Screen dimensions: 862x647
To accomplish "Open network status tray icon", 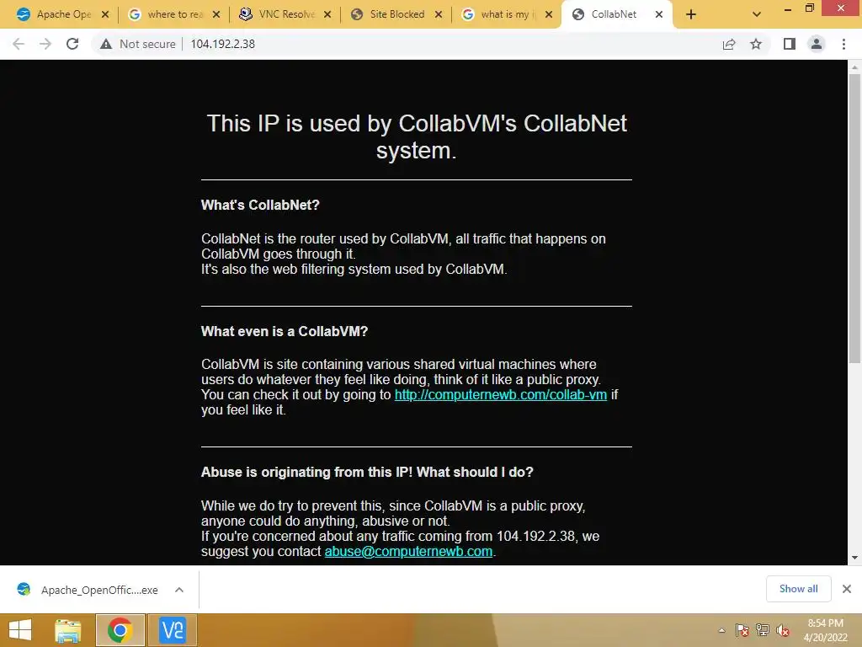I will [763, 630].
